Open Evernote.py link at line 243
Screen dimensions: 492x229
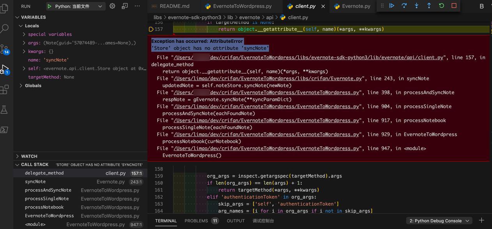coord(268,79)
